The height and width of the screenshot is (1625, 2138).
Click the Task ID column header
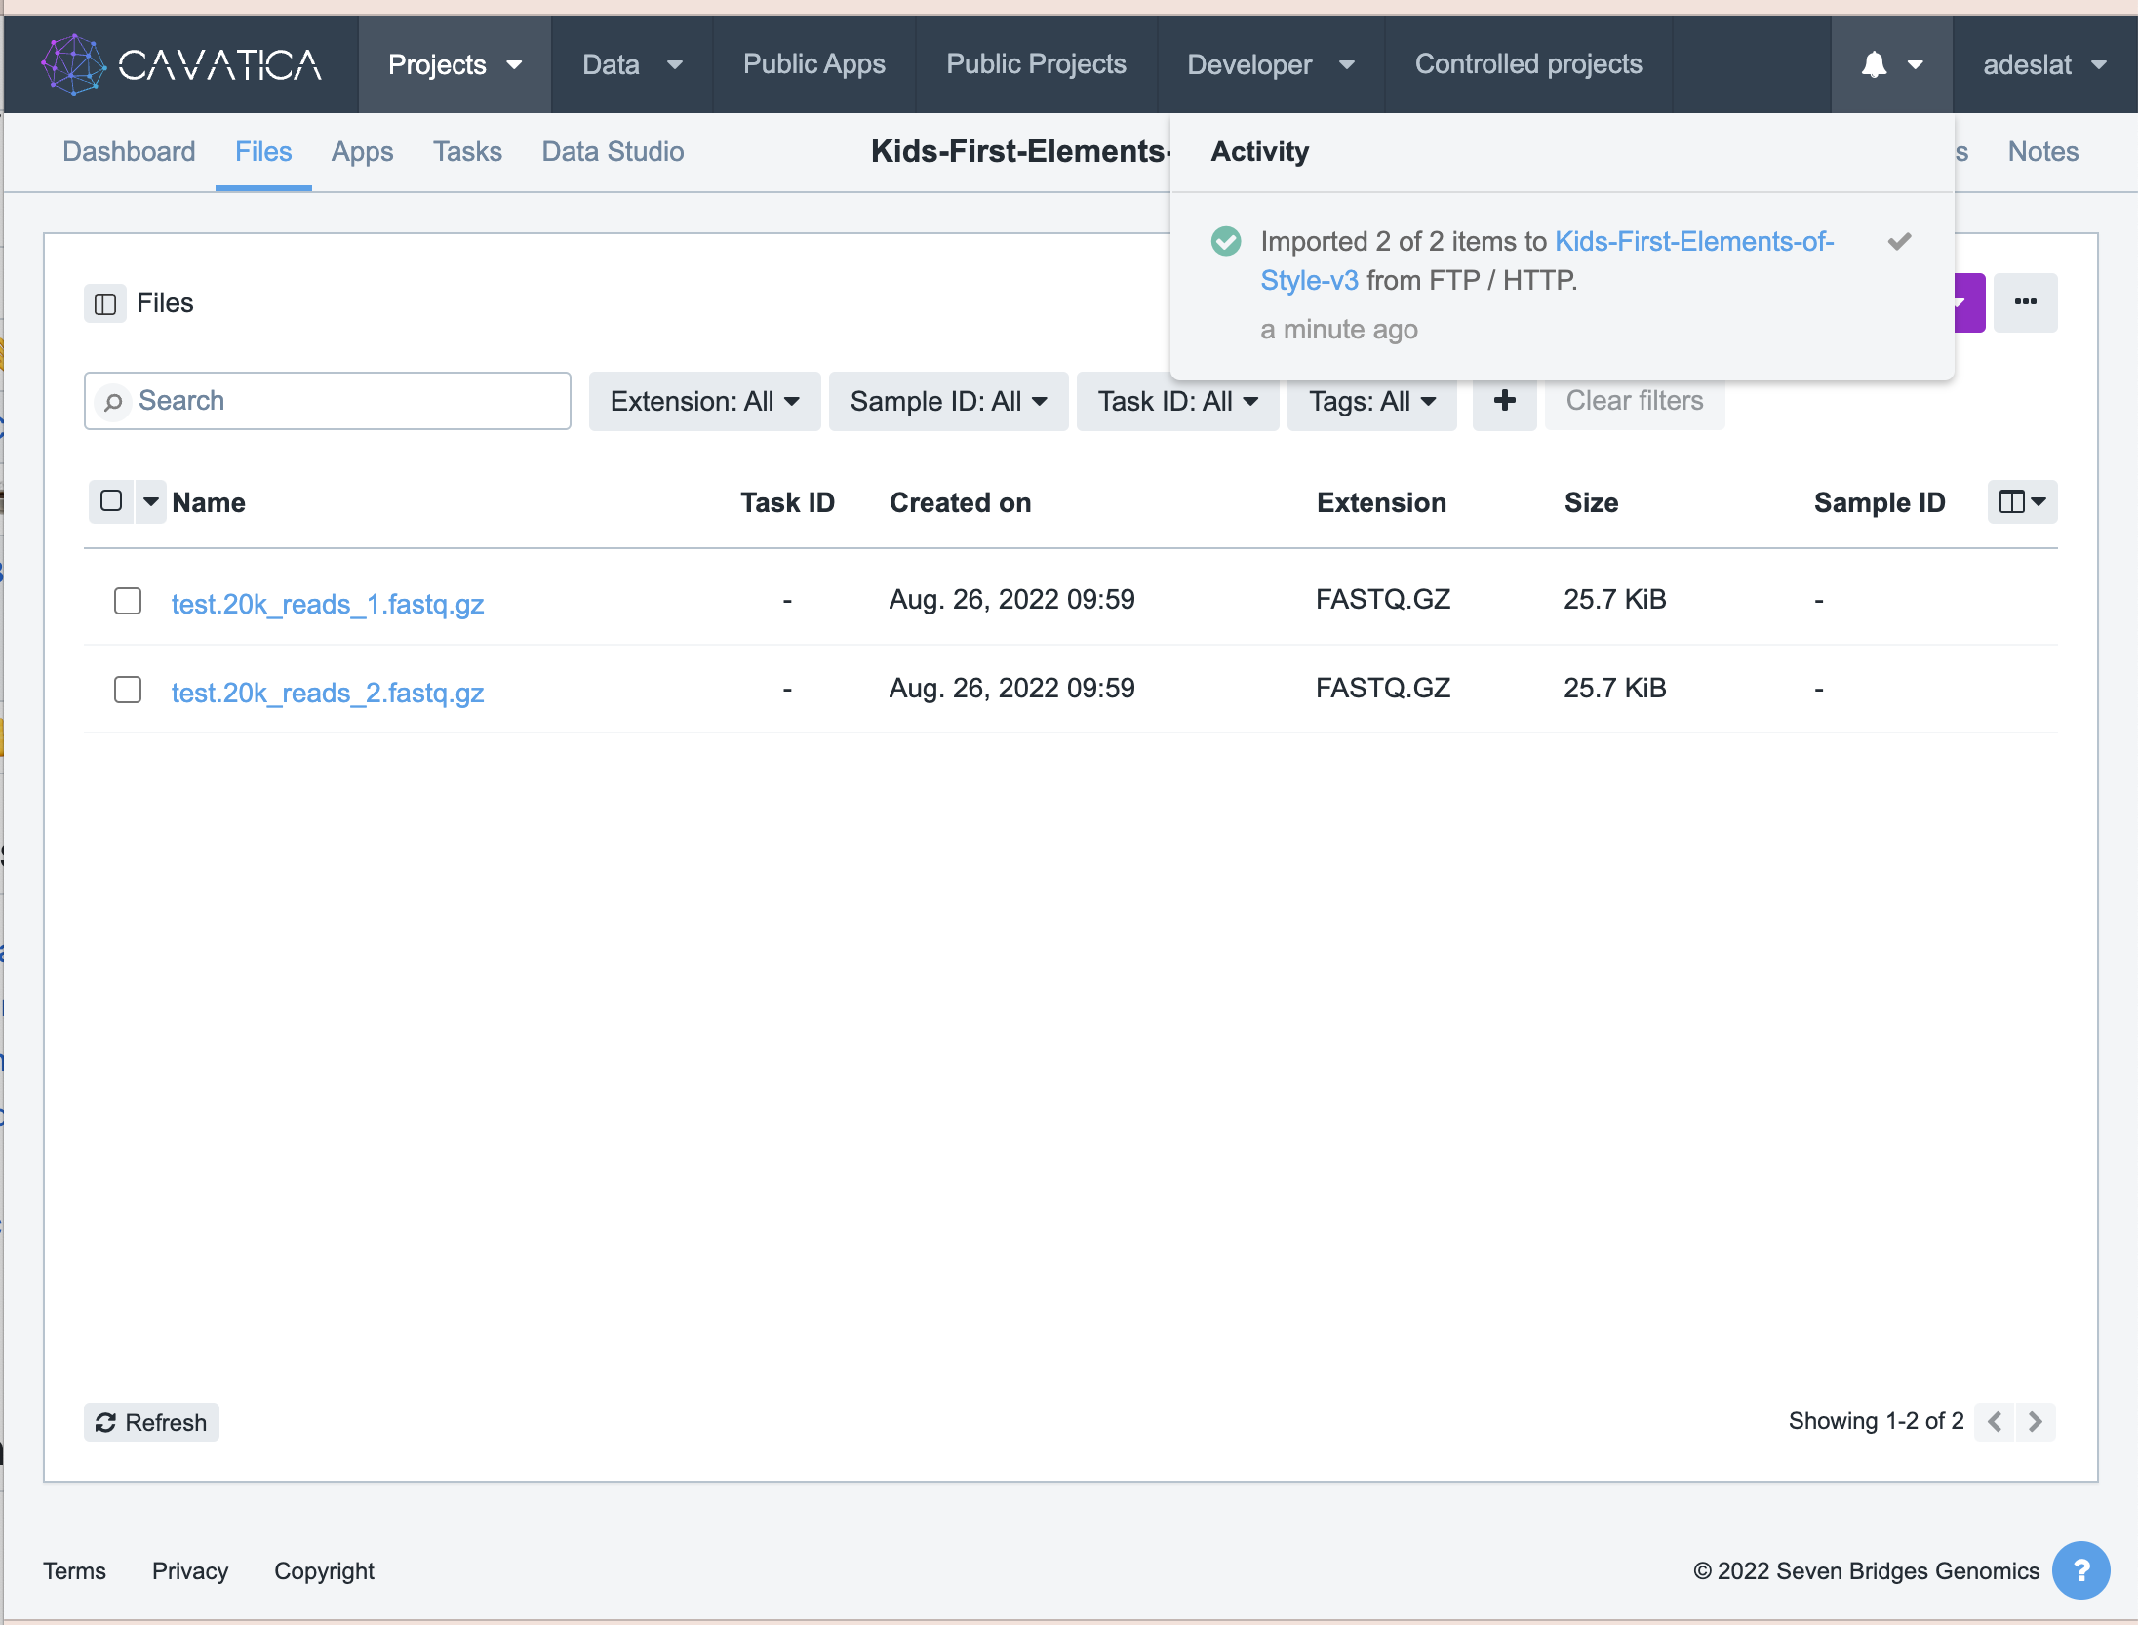[787, 502]
